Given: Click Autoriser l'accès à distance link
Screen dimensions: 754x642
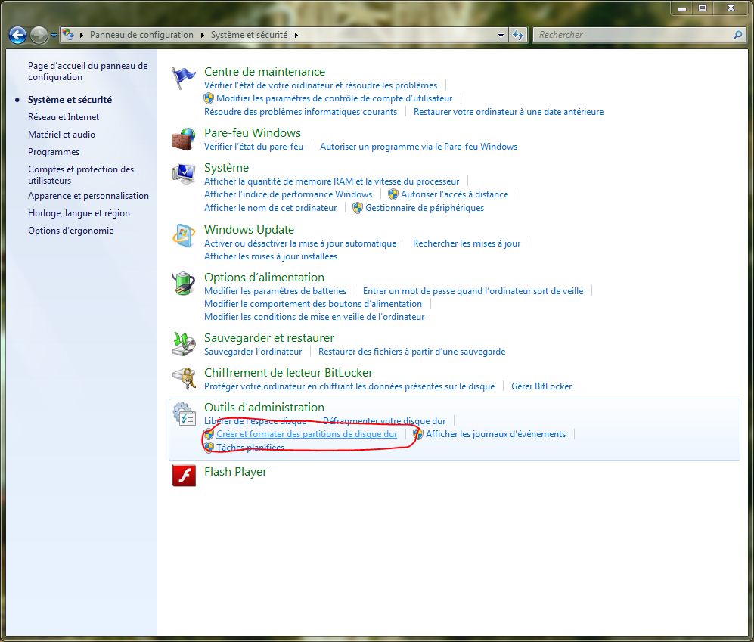Looking at the screenshot, I should click(x=455, y=194).
